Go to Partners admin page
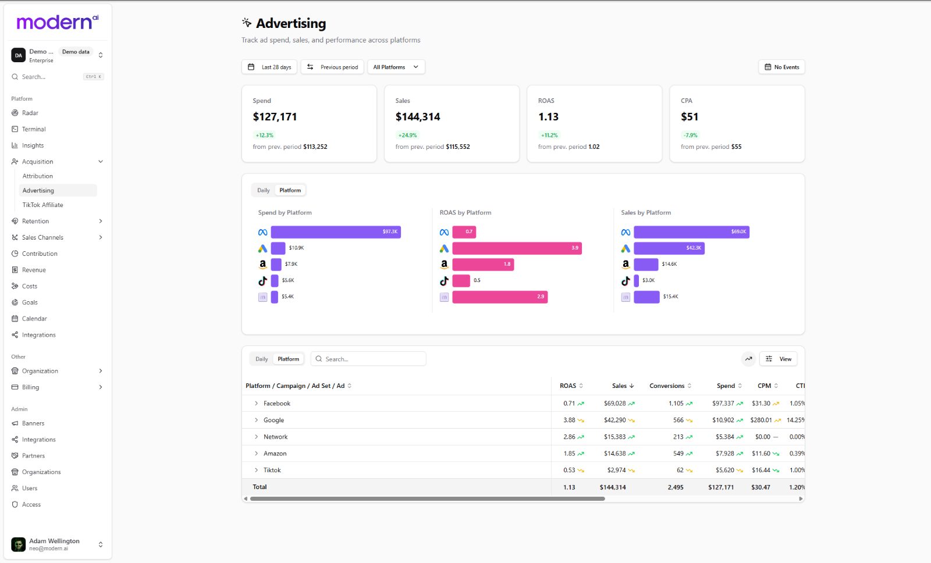The height and width of the screenshot is (563, 931). (33, 456)
